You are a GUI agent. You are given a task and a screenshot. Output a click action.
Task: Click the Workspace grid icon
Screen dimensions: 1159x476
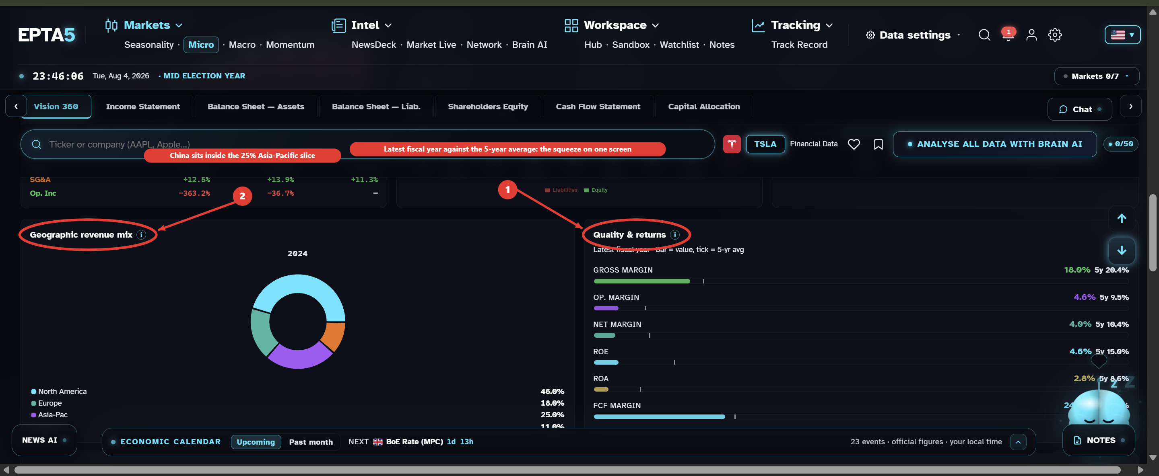pos(571,25)
